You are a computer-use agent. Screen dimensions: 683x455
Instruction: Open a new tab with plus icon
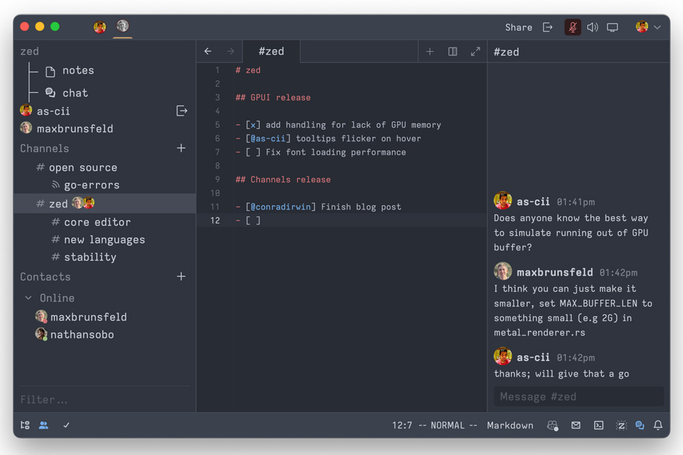430,51
